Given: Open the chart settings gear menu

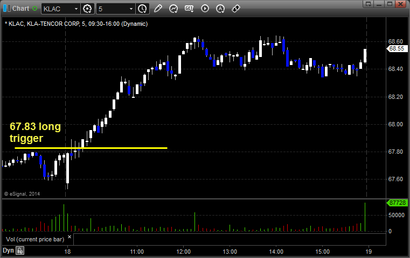Looking at the screenshot, I should (87, 9).
